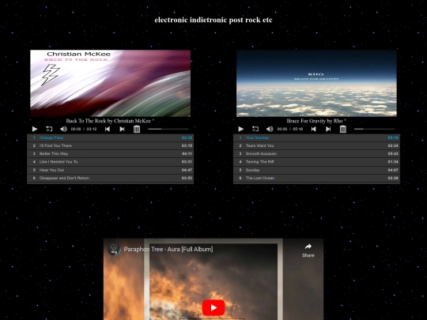Open Paraphon Tree - Aura video title
Viewport: 427px width, 320px height.
[168, 249]
